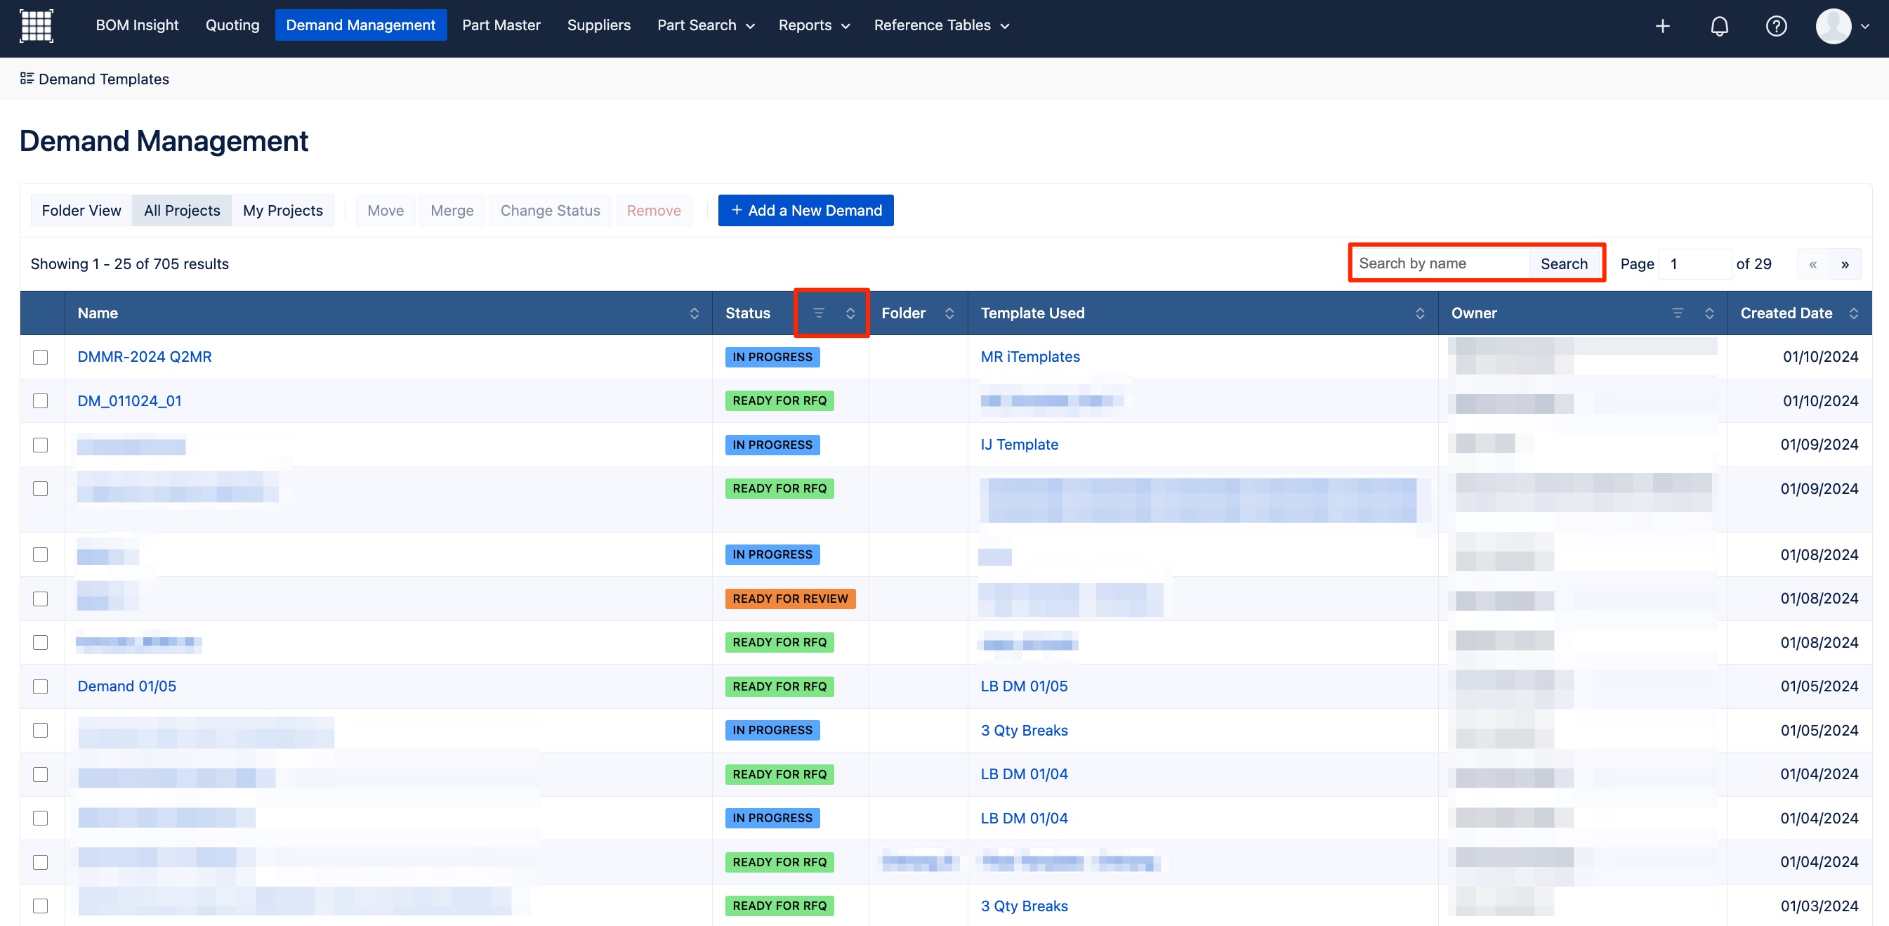1889x926 pixels.
Task: Open notifications bell icon
Action: click(1719, 27)
